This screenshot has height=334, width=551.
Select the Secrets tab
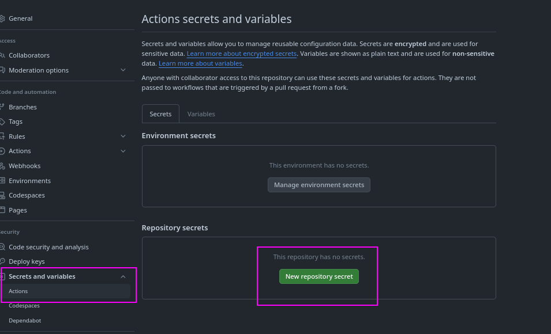pyautogui.click(x=160, y=114)
